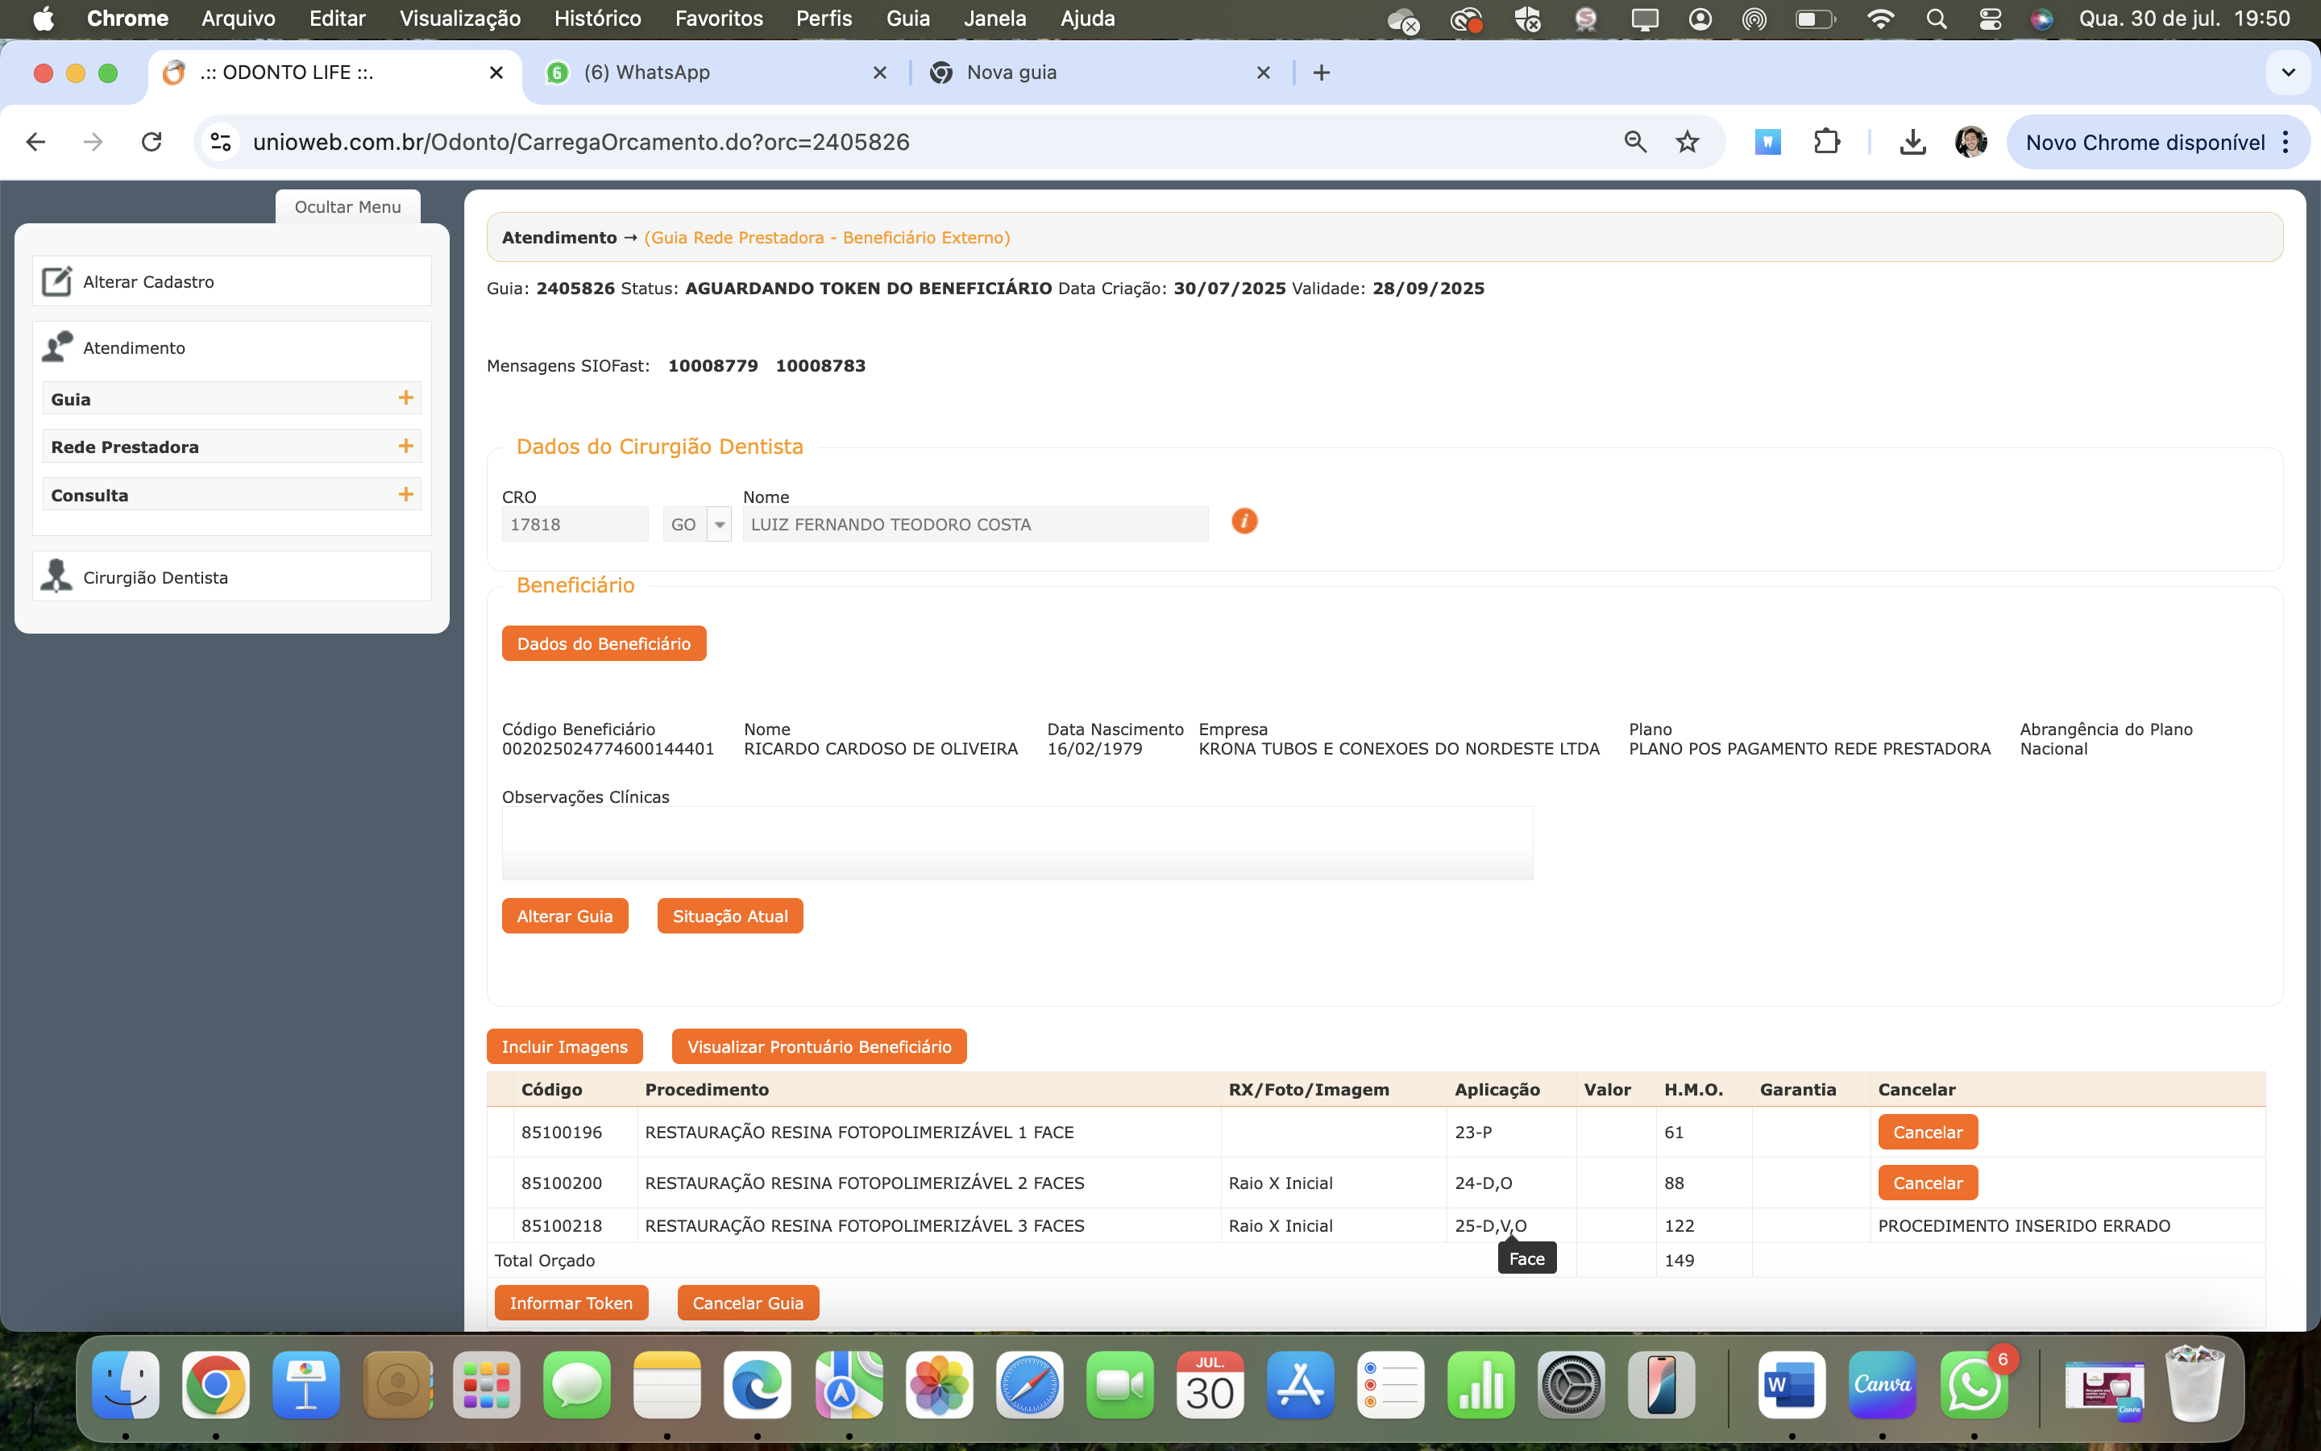
Task: Open site information icon left of URL
Action: pos(221,142)
